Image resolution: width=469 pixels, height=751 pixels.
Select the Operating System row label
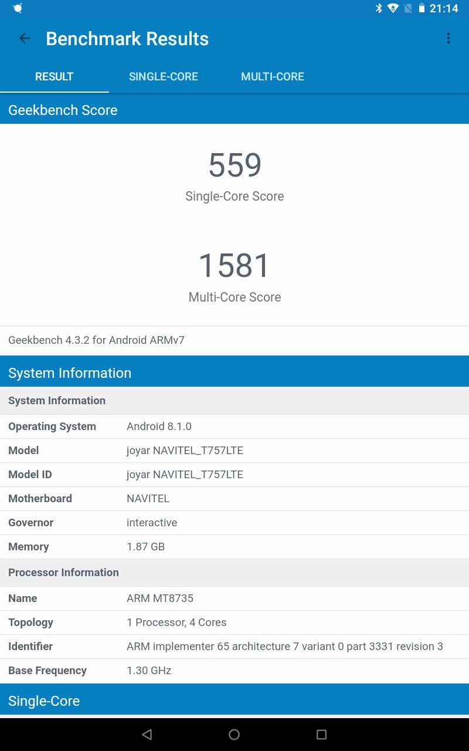52,427
